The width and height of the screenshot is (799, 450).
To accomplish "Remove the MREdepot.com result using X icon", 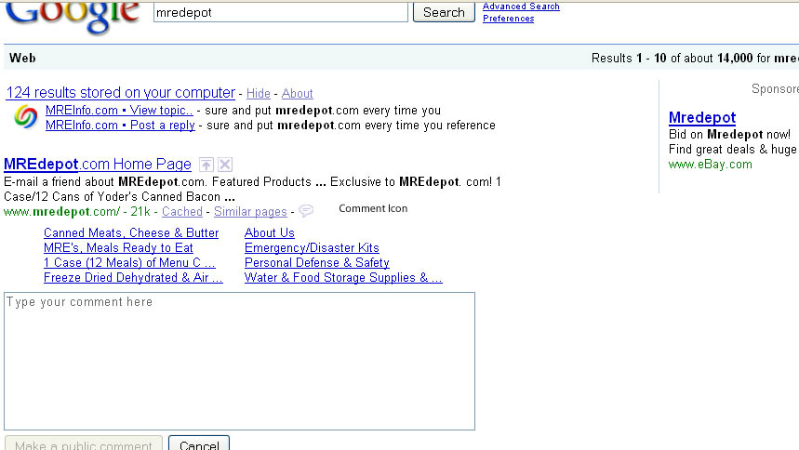I will [x=225, y=165].
